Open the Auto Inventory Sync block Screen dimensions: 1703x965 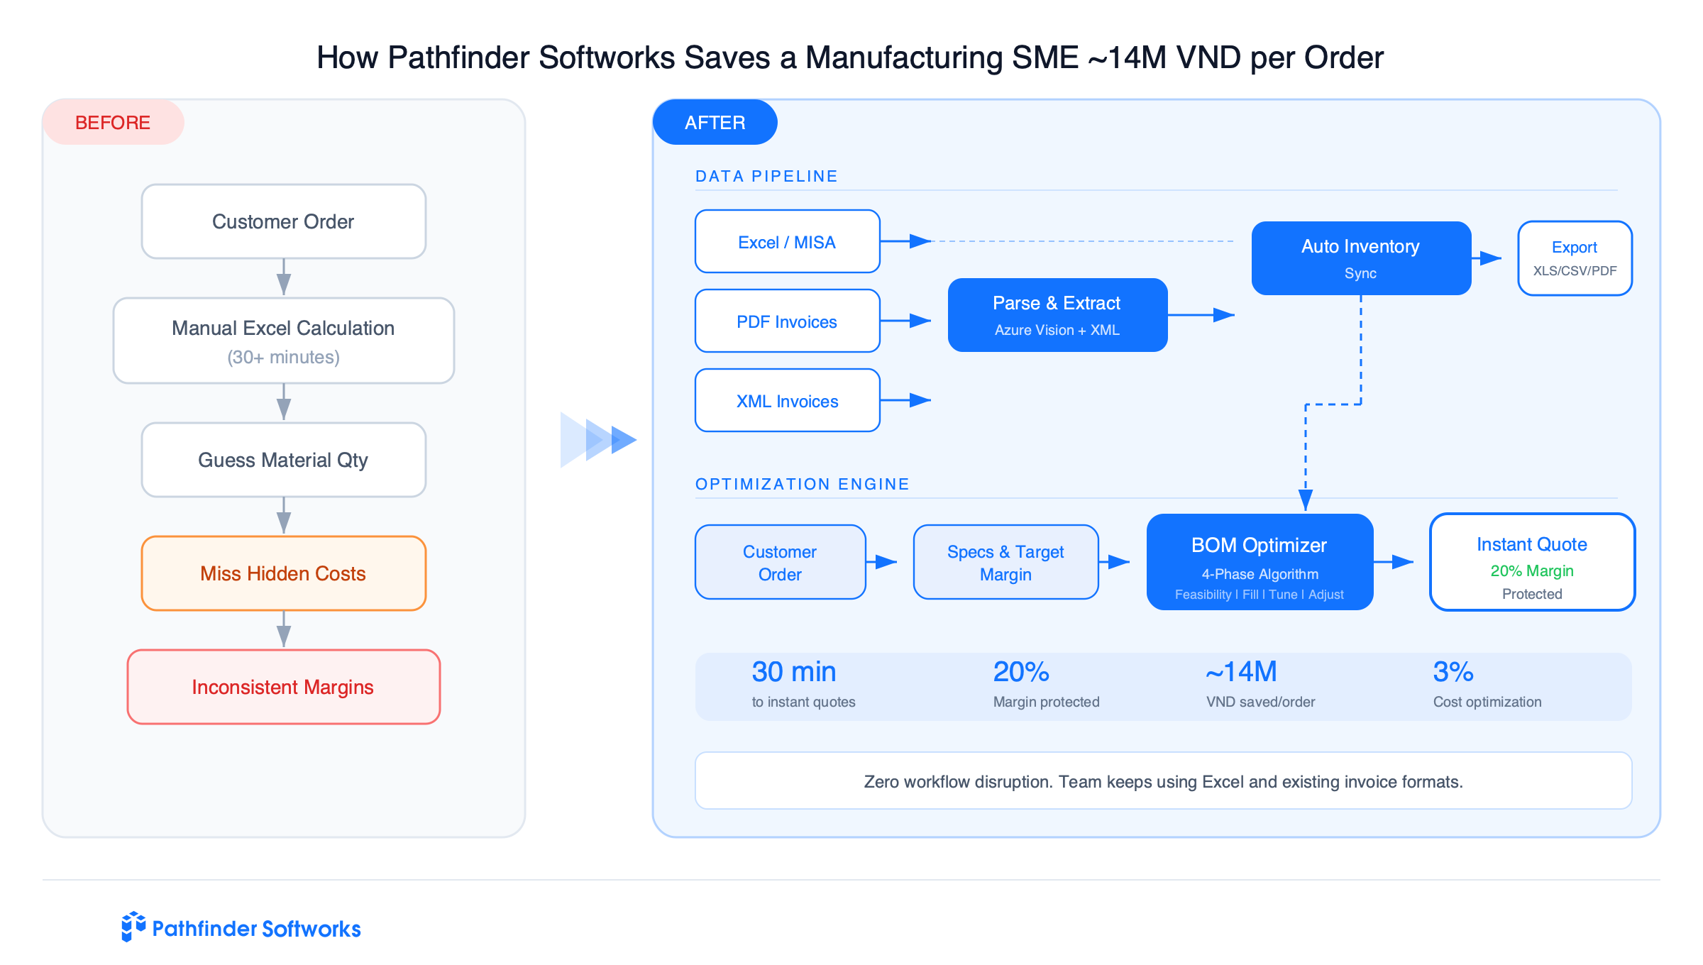[1360, 257]
